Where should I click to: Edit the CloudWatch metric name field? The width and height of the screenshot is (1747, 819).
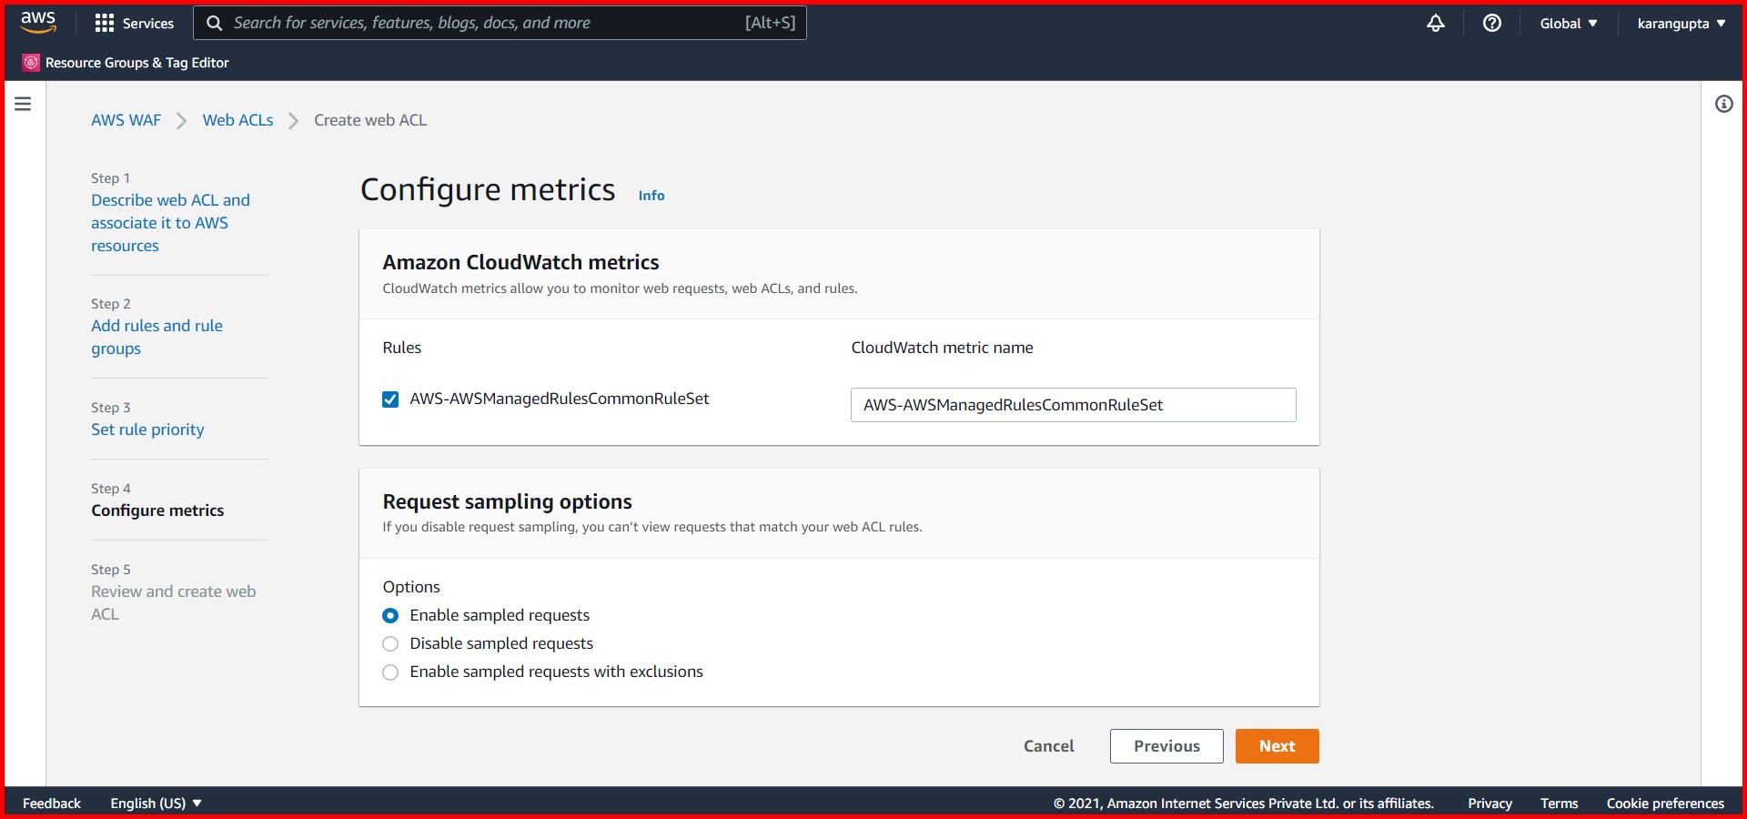coord(1073,405)
